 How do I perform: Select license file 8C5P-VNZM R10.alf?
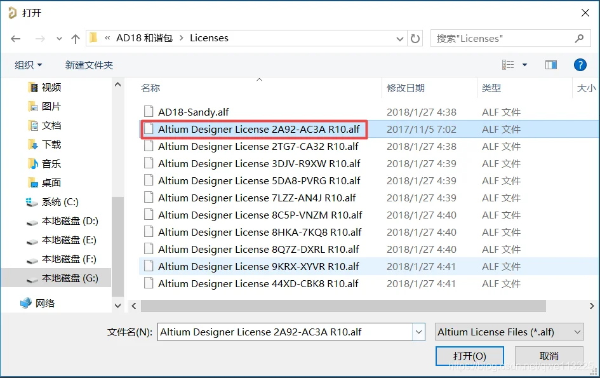pyautogui.click(x=260, y=215)
